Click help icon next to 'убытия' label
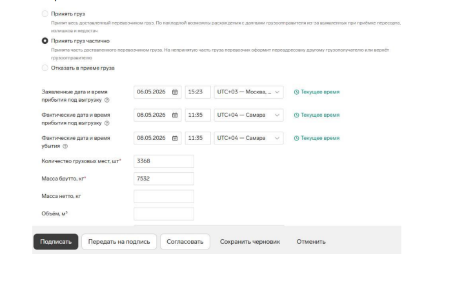Viewport: 453px width, 285px height. point(65,146)
